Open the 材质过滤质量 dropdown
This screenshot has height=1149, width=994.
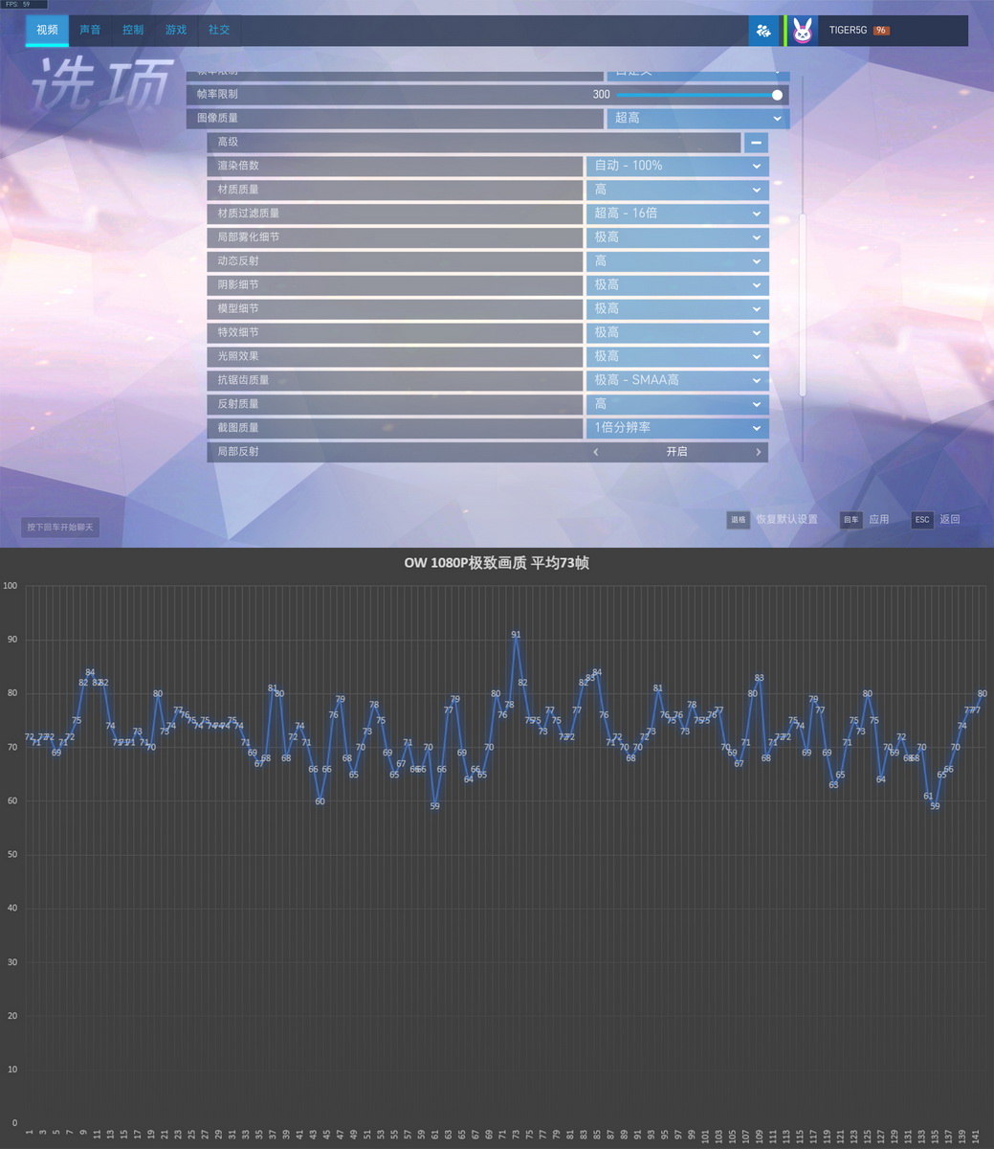(x=677, y=214)
